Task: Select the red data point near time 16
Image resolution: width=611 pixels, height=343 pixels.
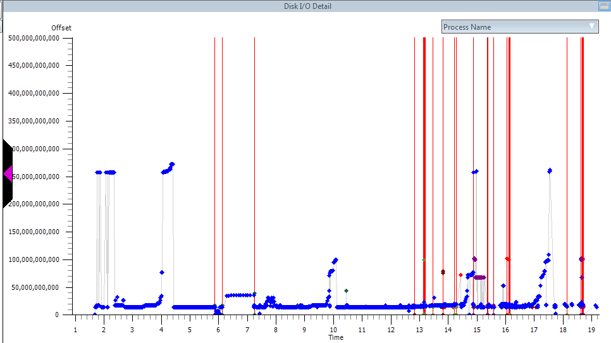Action: pos(507,258)
